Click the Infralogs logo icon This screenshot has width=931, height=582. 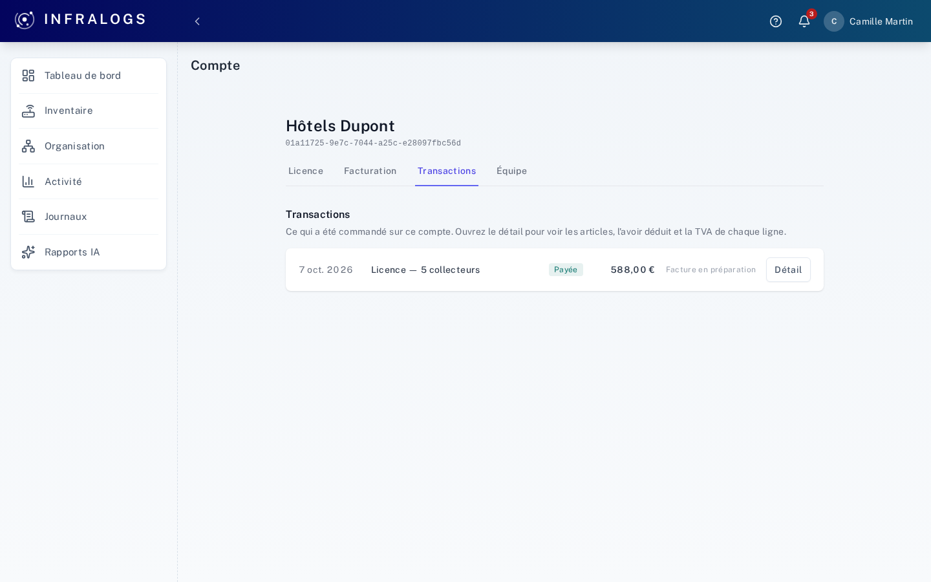coord(25,20)
